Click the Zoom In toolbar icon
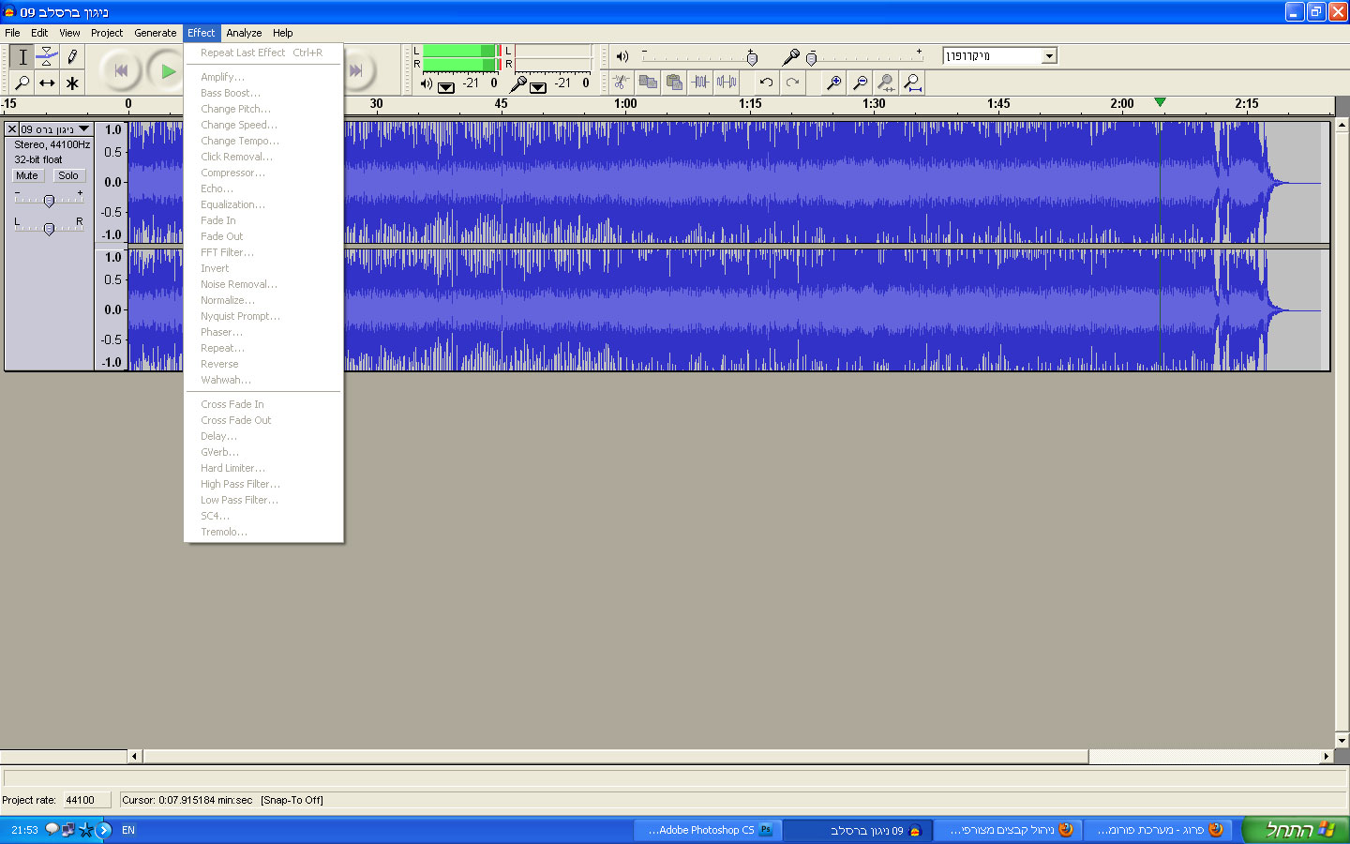The width and height of the screenshot is (1350, 844). click(832, 83)
